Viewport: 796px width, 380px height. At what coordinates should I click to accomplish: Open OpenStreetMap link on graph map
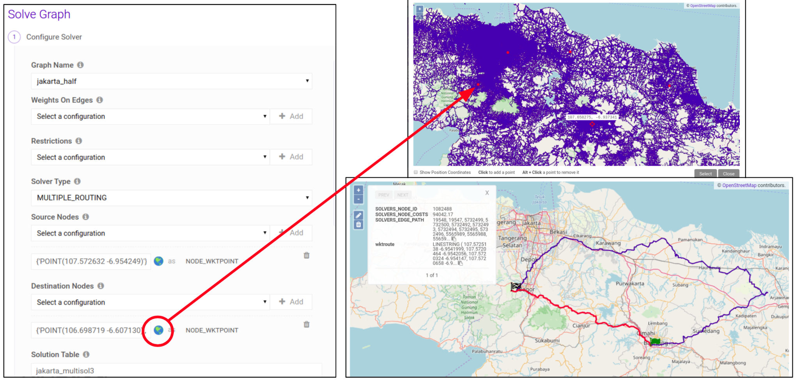(703, 6)
